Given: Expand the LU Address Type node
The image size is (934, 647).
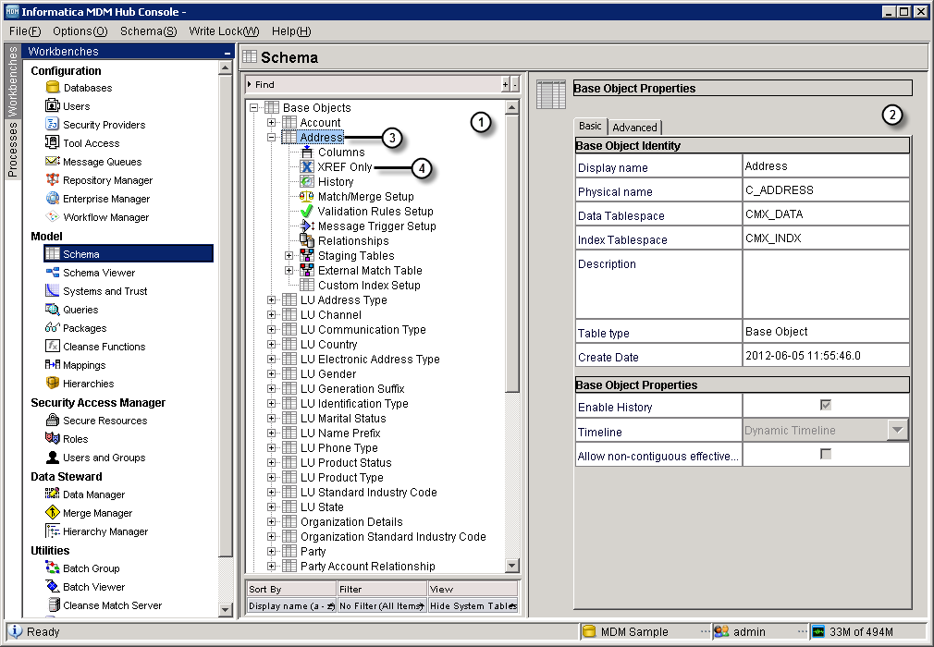Looking at the screenshot, I should click(x=272, y=300).
